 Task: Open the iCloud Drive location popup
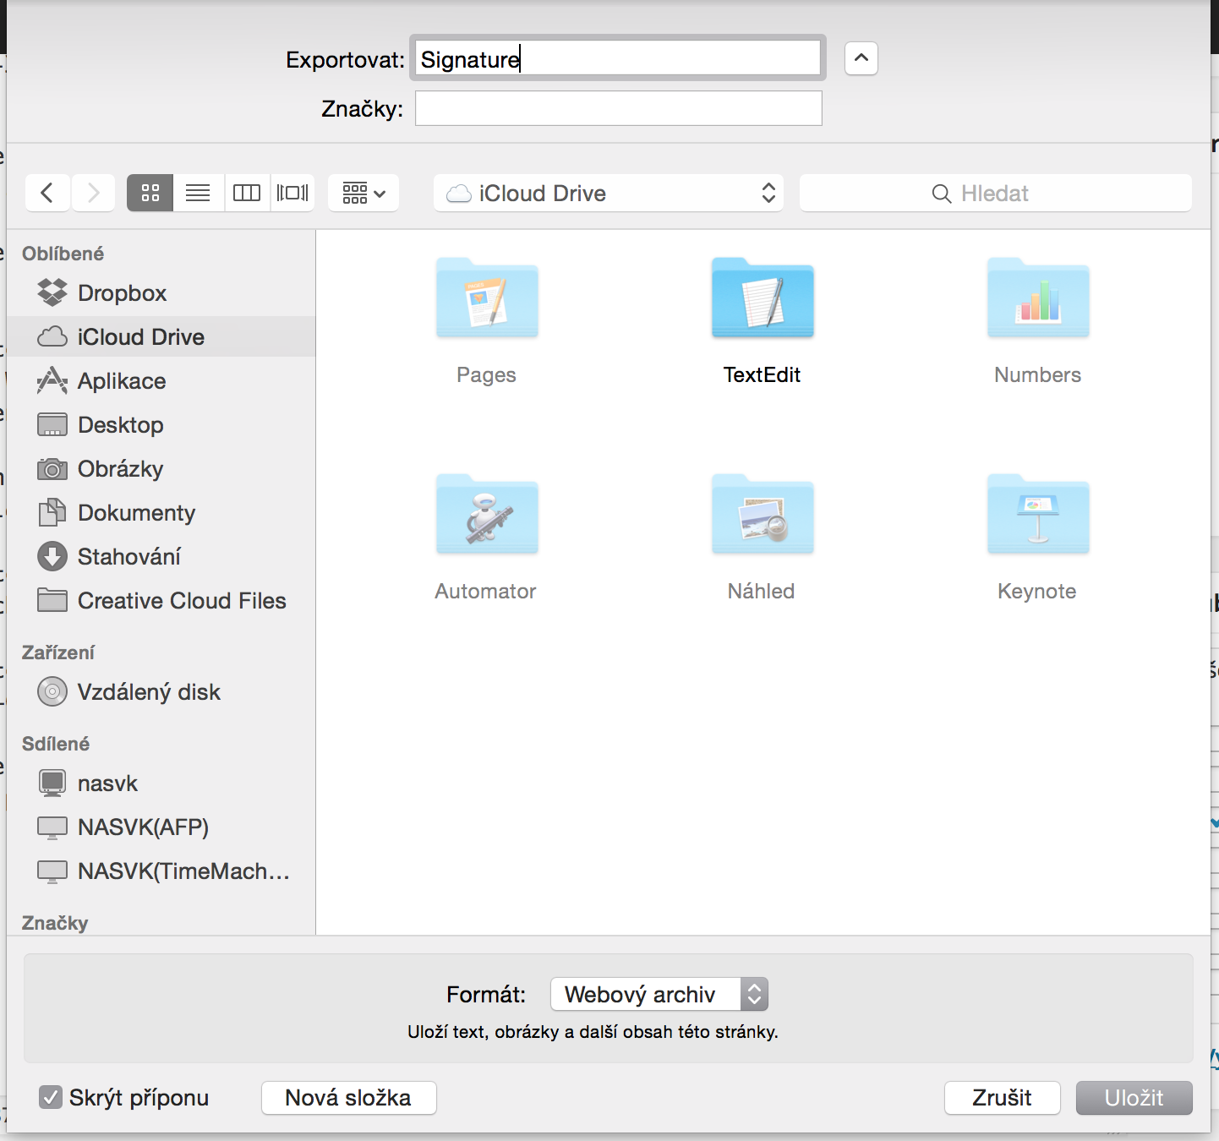tap(609, 193)
